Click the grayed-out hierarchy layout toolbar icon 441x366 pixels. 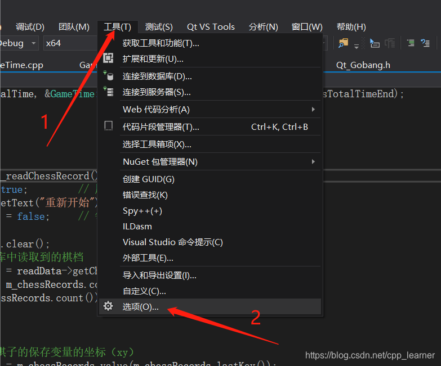point(390,43)
